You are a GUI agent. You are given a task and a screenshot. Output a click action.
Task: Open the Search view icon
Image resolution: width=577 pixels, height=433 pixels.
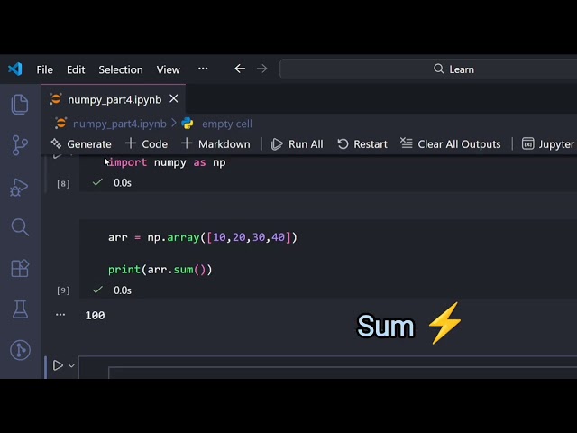click(x=20, y=226)
